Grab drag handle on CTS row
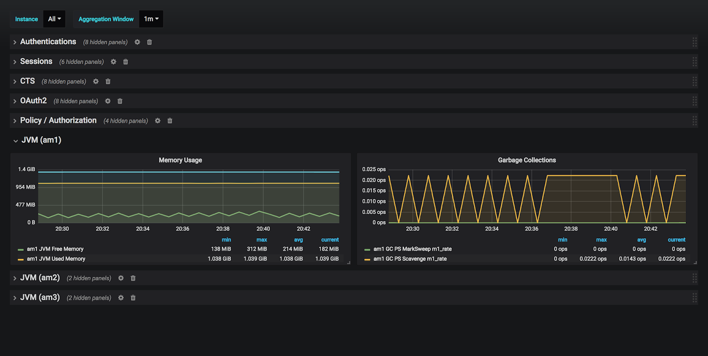The image size is (708, 356). point(695,81)
